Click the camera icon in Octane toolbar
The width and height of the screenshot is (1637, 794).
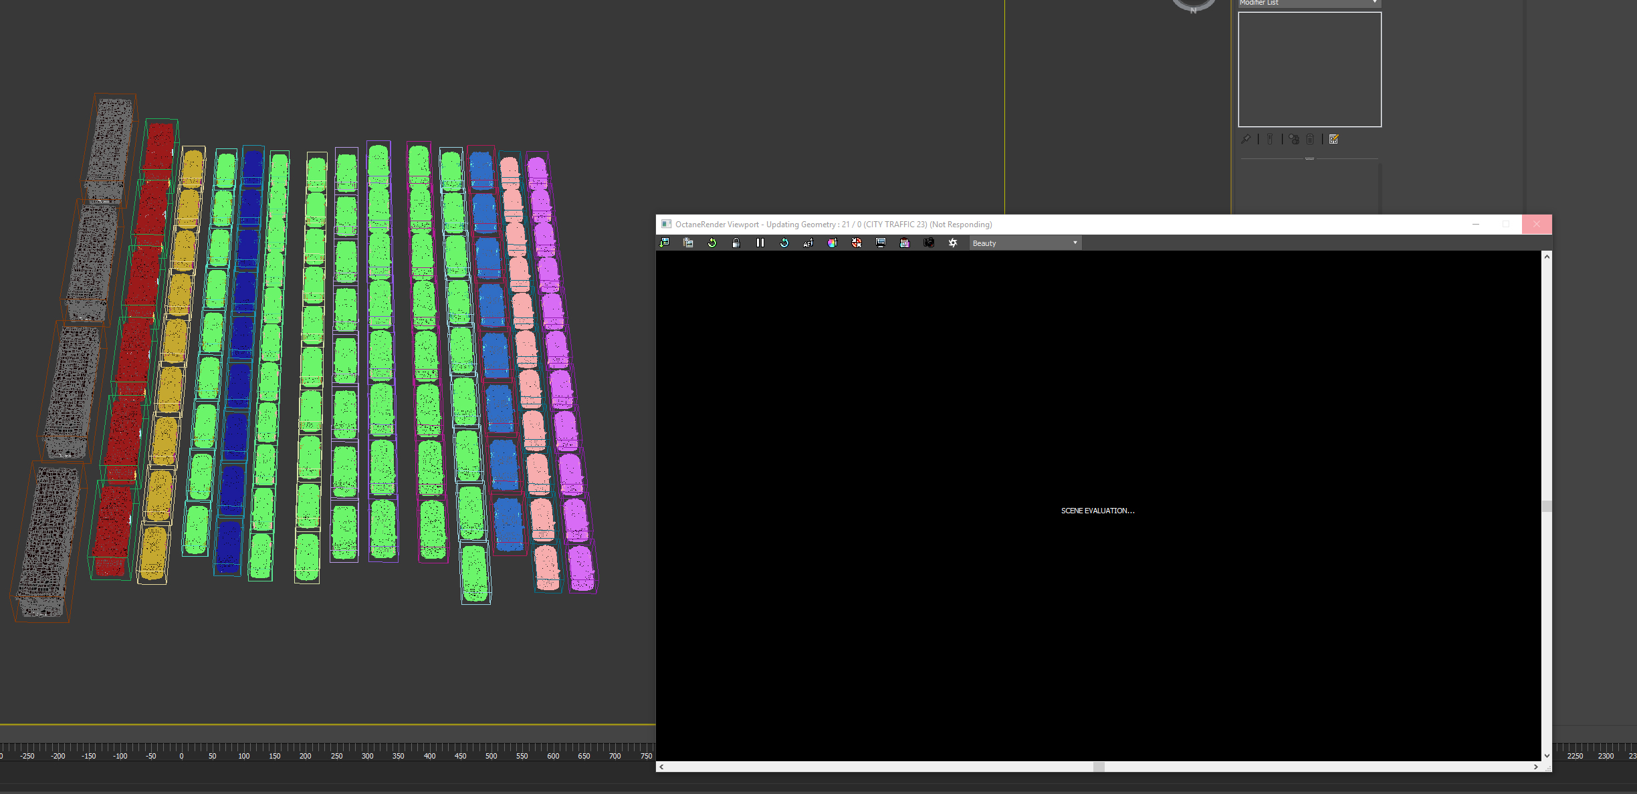[x=929, y=243]
